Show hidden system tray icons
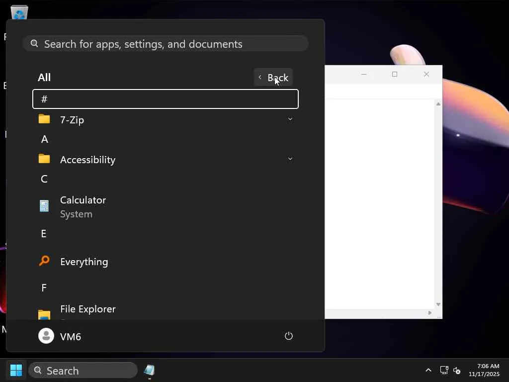 tap(428, 370)
